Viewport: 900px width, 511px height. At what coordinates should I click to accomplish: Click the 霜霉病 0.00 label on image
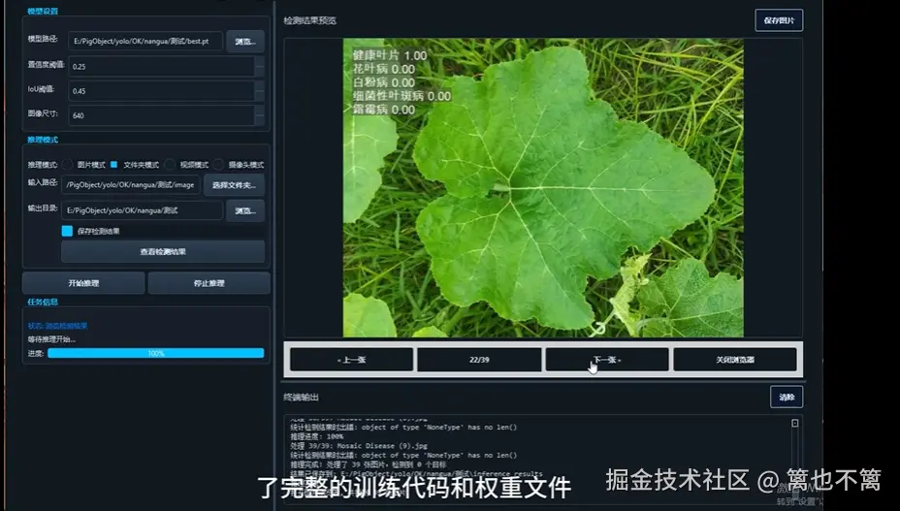(x=383, y=110)
